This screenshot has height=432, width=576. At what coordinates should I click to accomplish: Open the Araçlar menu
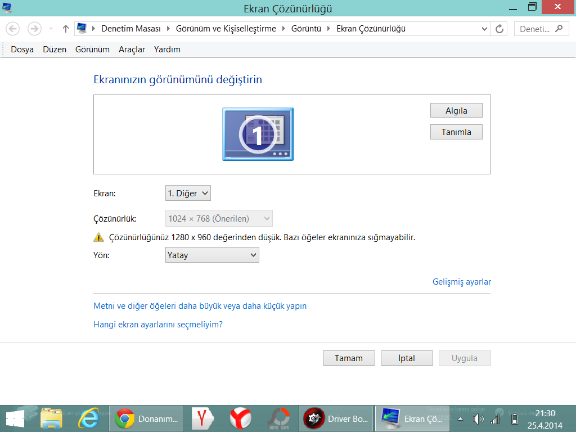(x=132, y=49)
